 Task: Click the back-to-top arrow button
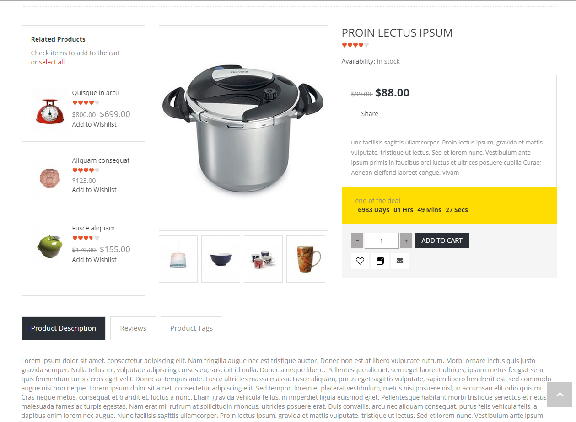click(560, 394)
